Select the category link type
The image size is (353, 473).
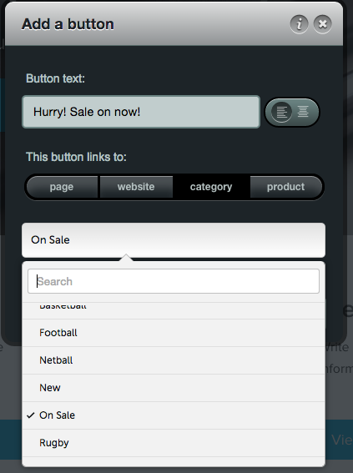tap(211, 187)
